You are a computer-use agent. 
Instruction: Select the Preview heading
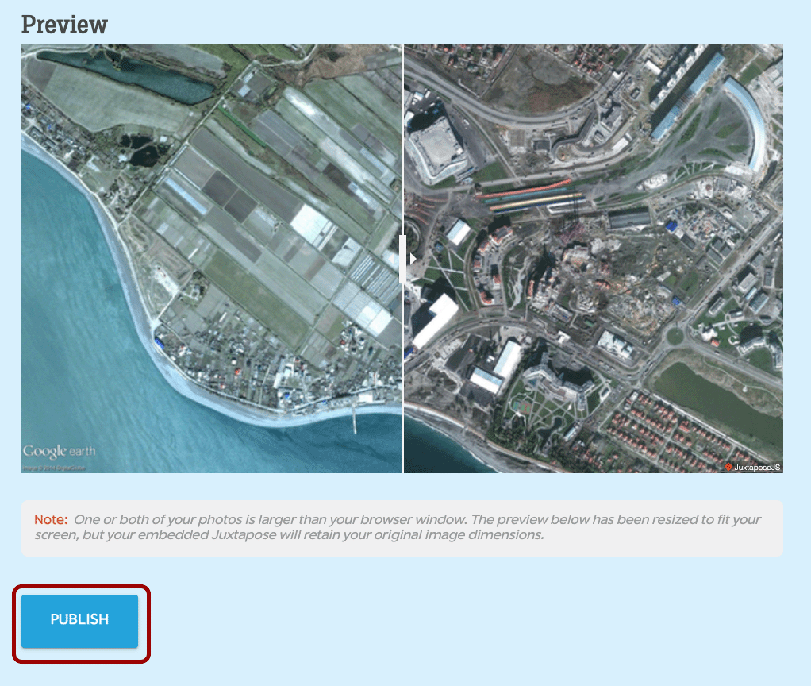tap(64, 25)
